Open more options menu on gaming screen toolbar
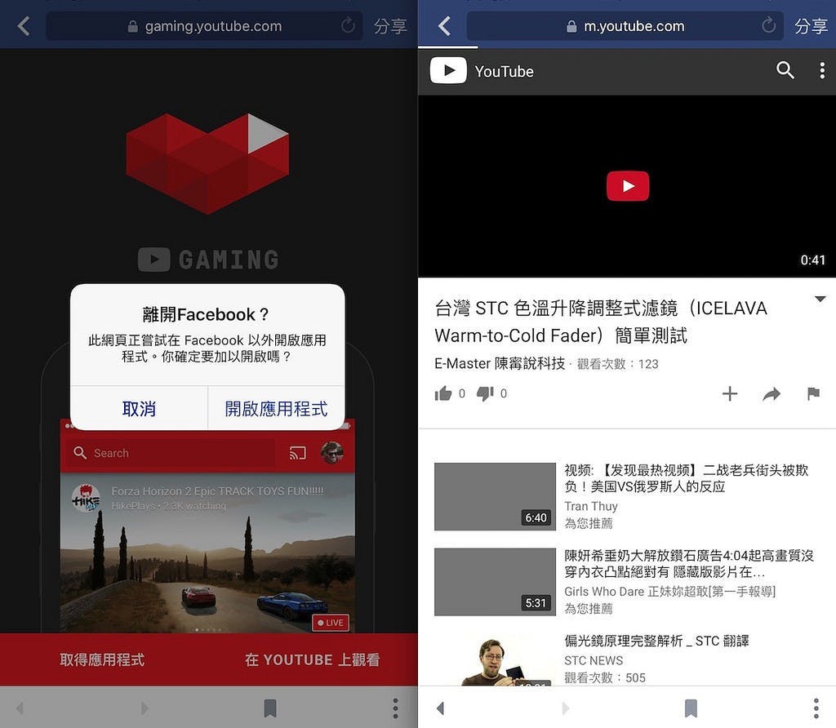Screen dimensions: 836x728 [395, 708]
